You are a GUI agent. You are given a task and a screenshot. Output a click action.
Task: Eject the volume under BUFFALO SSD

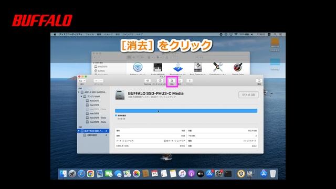click(106, 135)
